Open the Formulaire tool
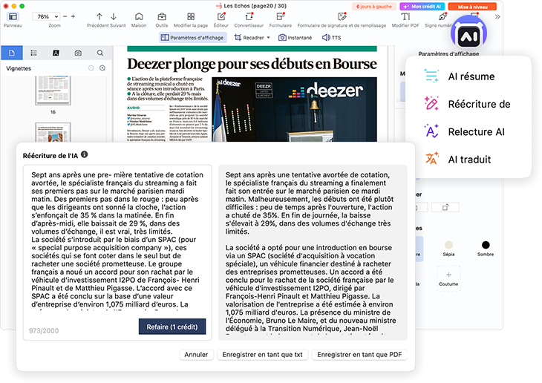The image size is (542, 383). 281,16
